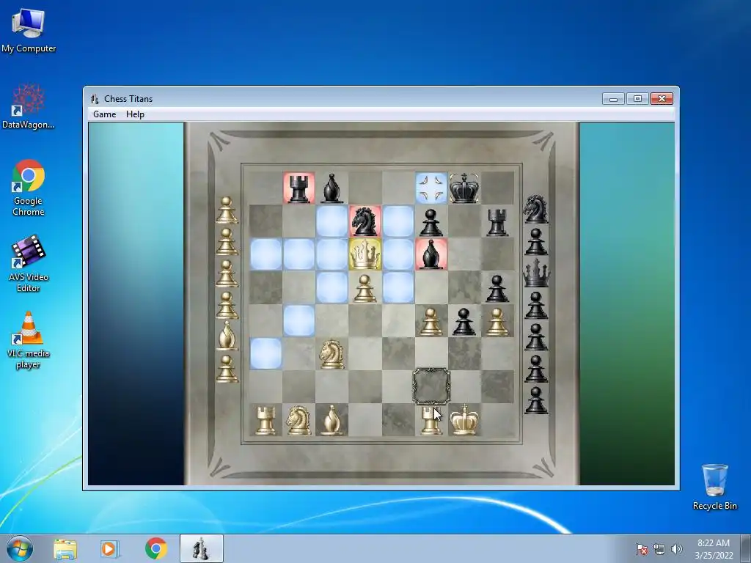This screenshot has height=563, width=751.
Task: Maximize the Chess Titans window
Action: click(x=637, y=99)
